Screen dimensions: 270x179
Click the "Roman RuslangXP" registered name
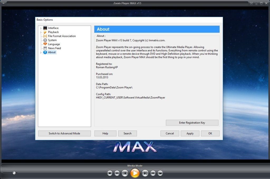point(107,67)
